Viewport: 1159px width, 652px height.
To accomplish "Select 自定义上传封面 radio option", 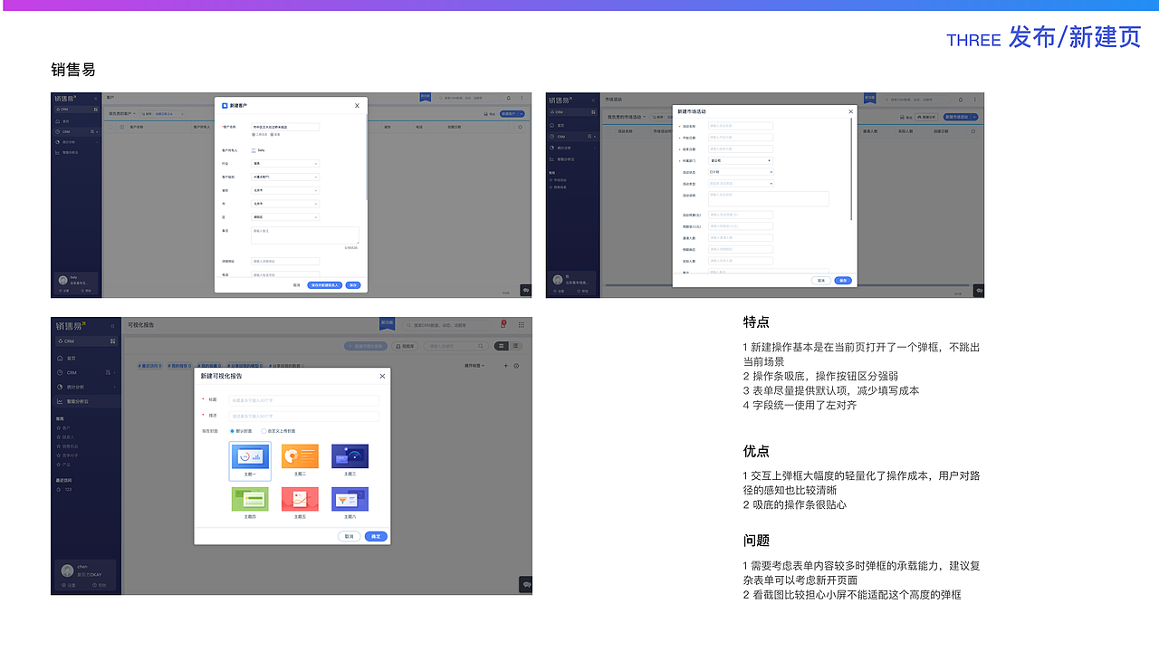I will click(x=278, y=431).
